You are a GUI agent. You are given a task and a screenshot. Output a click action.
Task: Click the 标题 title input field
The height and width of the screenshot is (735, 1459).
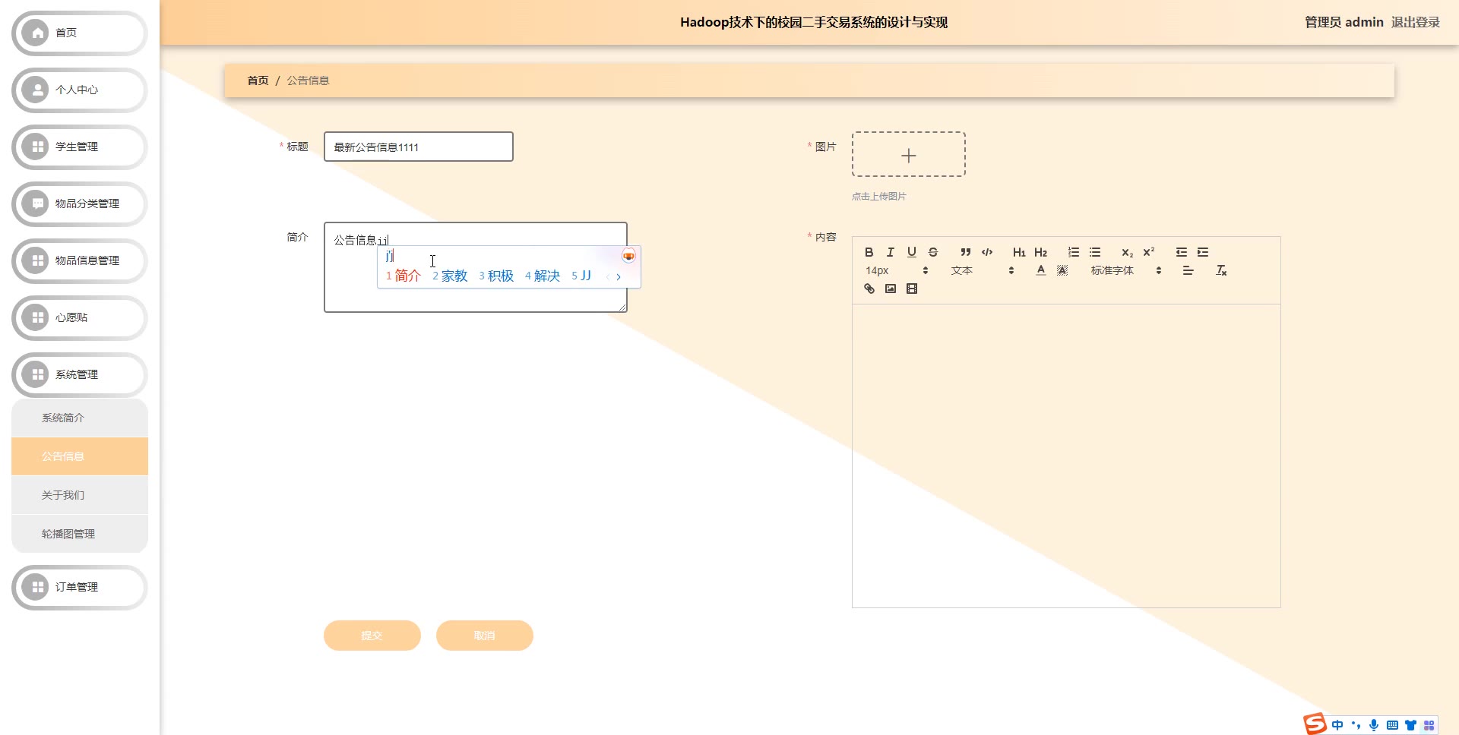tap(419, 147)
